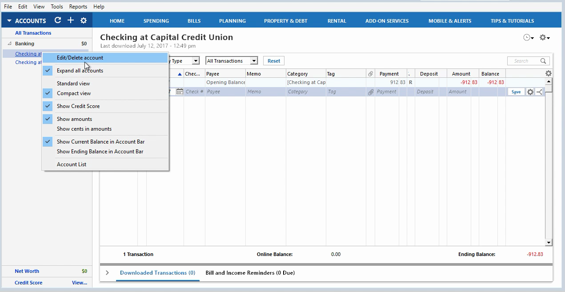The image size is (565, 292).
Task: Open the Edit menu
Action: point(23,7)
